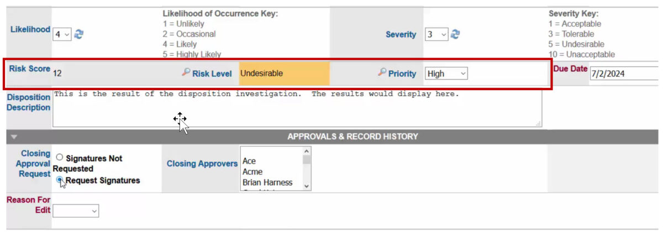The width and height of the screenshot is (663, 234).
Task: Open the Reason For Edit dropdown
Action: click(x=76, y=211)
